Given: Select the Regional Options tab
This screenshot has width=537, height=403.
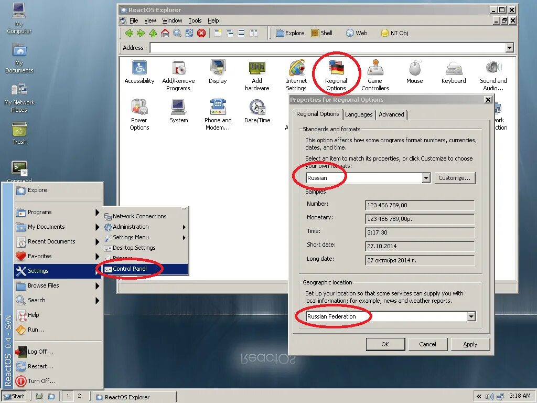Looking at the screenshot, I should [x=317, y=114].
